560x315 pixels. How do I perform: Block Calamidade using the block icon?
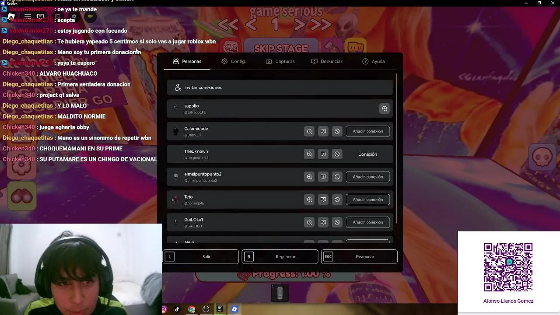click(337, 131)
